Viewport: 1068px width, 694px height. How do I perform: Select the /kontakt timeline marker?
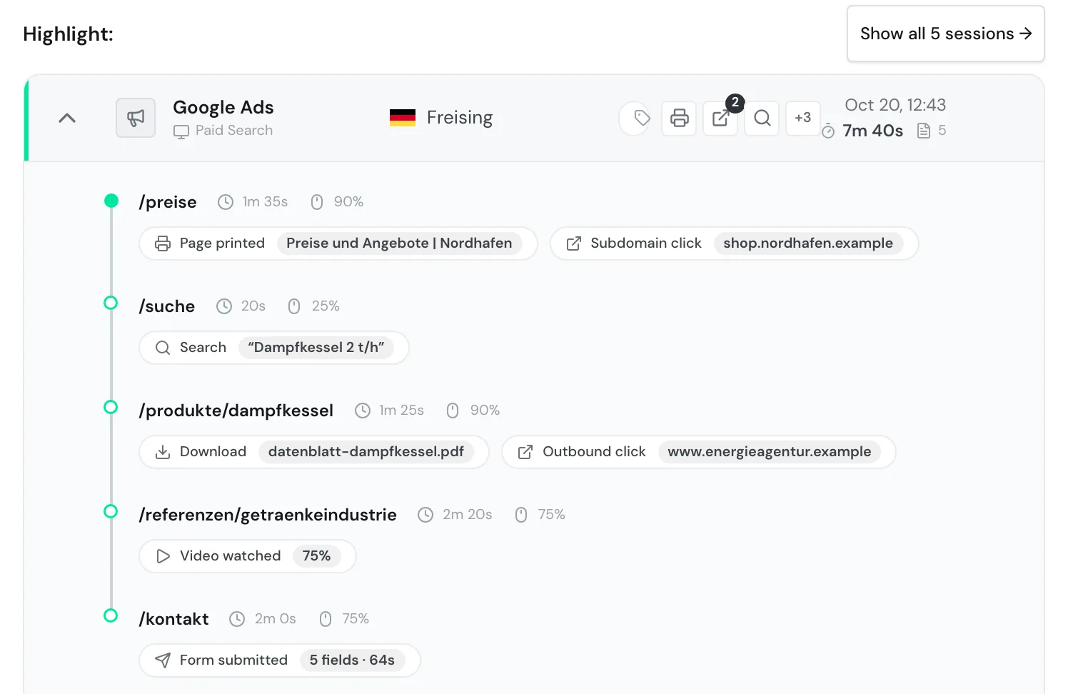(111, 615)
